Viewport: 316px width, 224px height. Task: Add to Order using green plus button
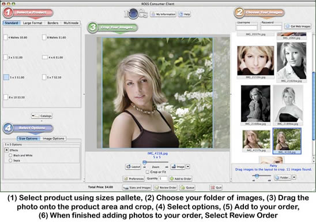[180, 179]
